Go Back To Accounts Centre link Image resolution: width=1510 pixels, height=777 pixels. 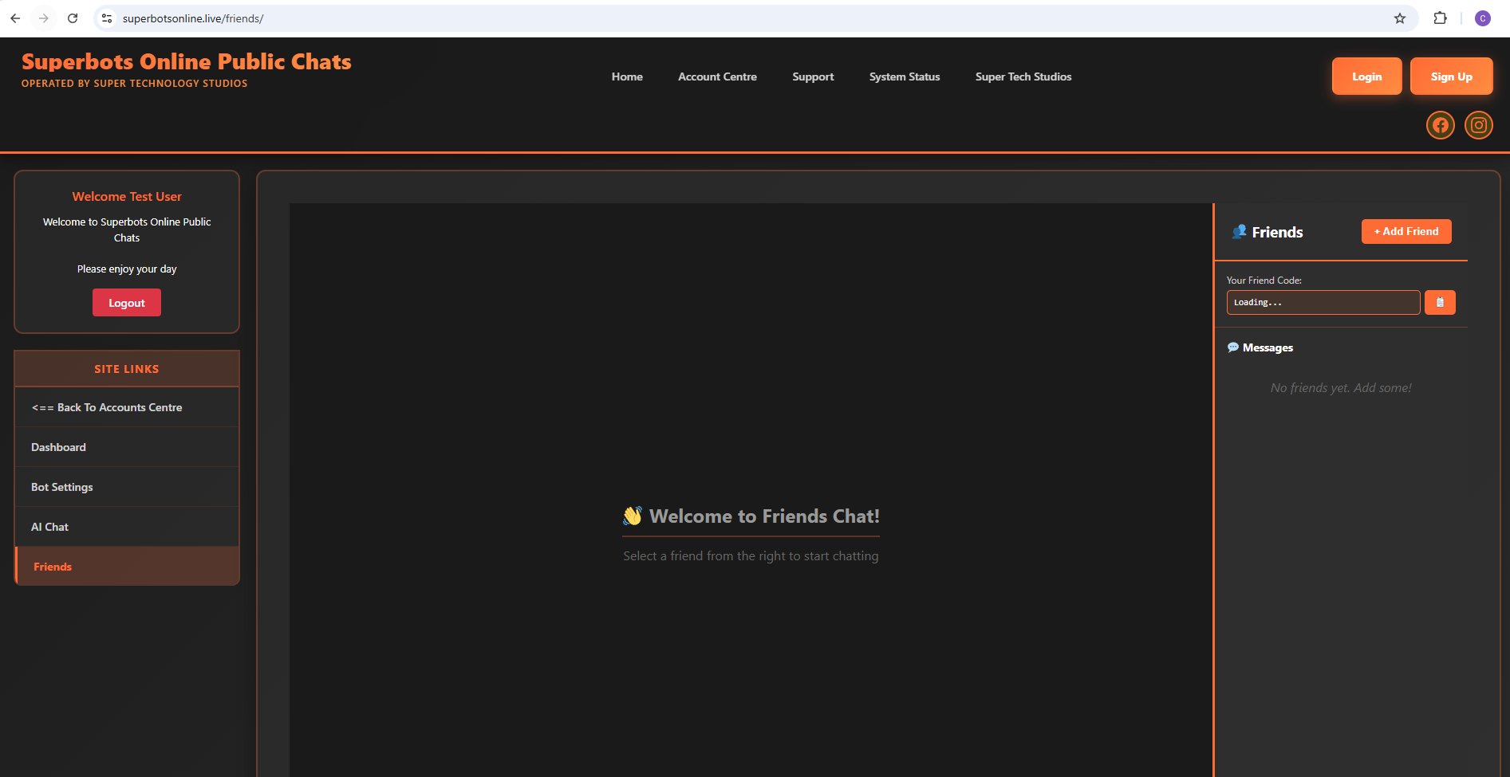click(127, 407)
